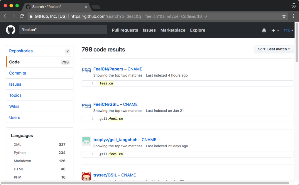The height and width of the screenshot is (185, 299).
Task: Open Pull requests in the top navigation
Action: point(125,30)
